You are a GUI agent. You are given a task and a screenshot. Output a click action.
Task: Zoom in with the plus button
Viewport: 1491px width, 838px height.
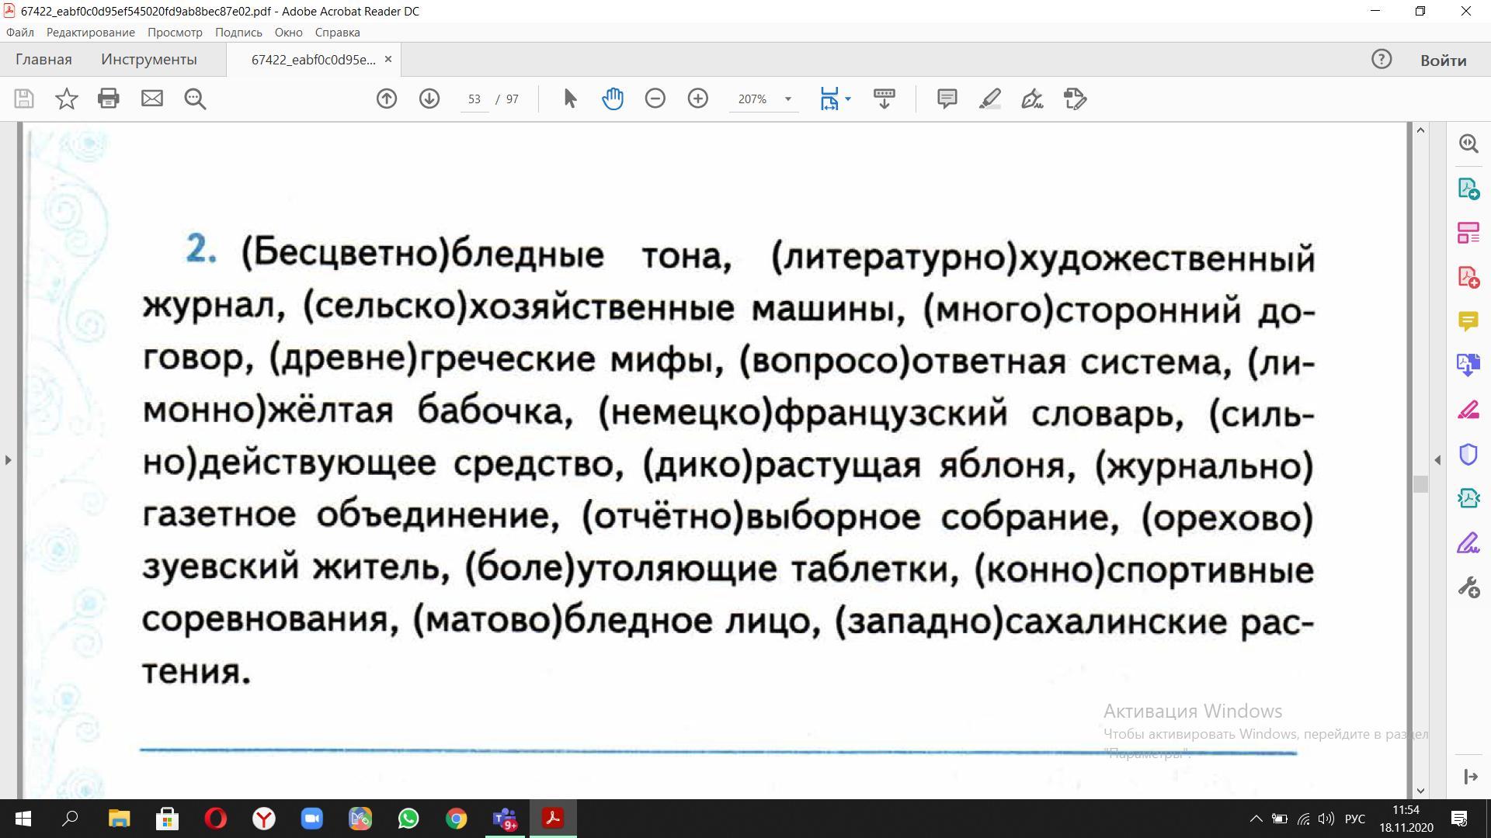coord(698,99)
